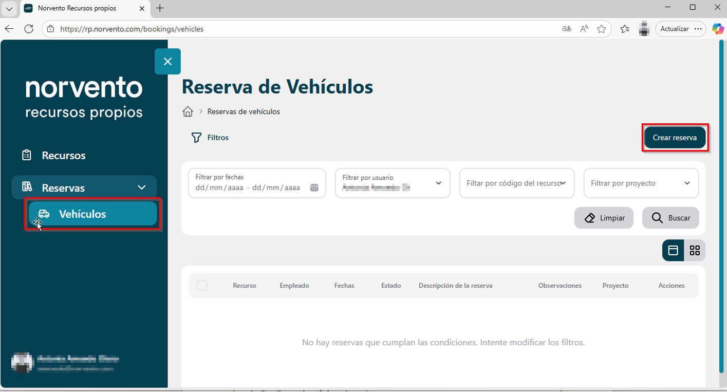Add this page to favorites star icon

click(601, 29)
